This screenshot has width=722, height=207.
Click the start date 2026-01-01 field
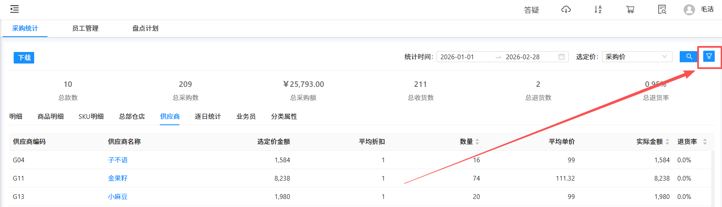coord(457,57)
